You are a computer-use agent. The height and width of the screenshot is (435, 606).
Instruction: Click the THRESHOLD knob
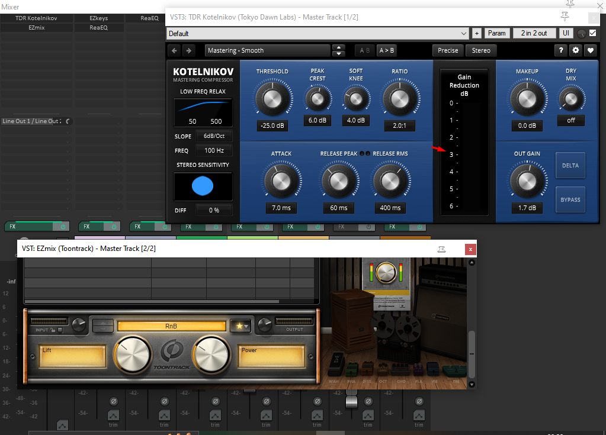coord(272,98)
